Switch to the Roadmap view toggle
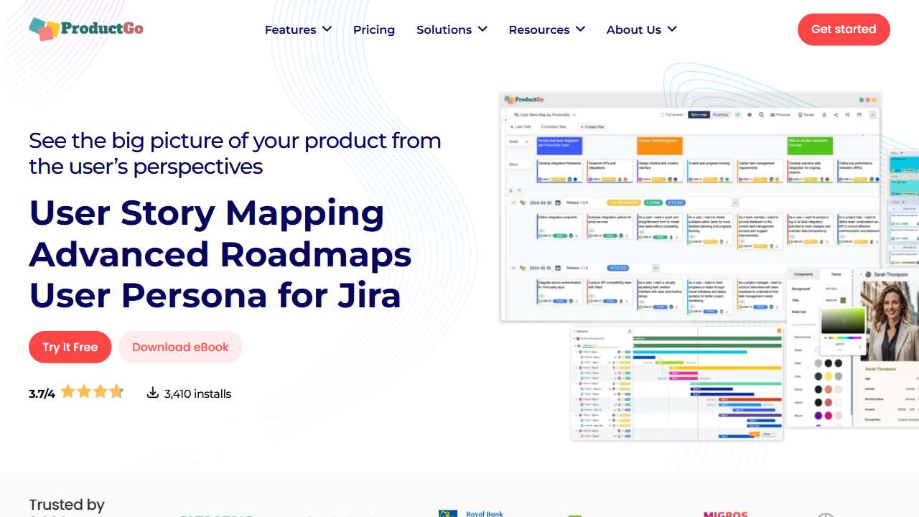The image size is (919, 517). coord(721,115)
